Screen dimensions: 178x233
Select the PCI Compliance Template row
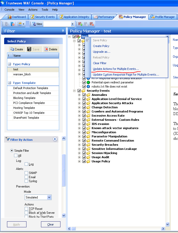coord(29,103)
